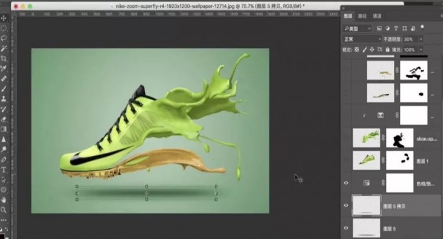The image size is (443, 239).
Task: Click the foreground color swatch
Action: tap(2, 236)
